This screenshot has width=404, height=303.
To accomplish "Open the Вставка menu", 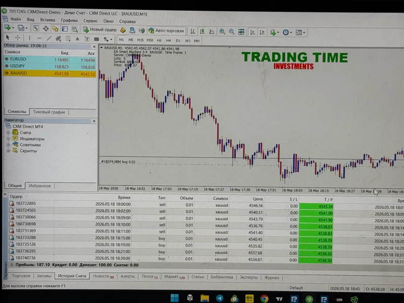I will (x=47, y=20).
